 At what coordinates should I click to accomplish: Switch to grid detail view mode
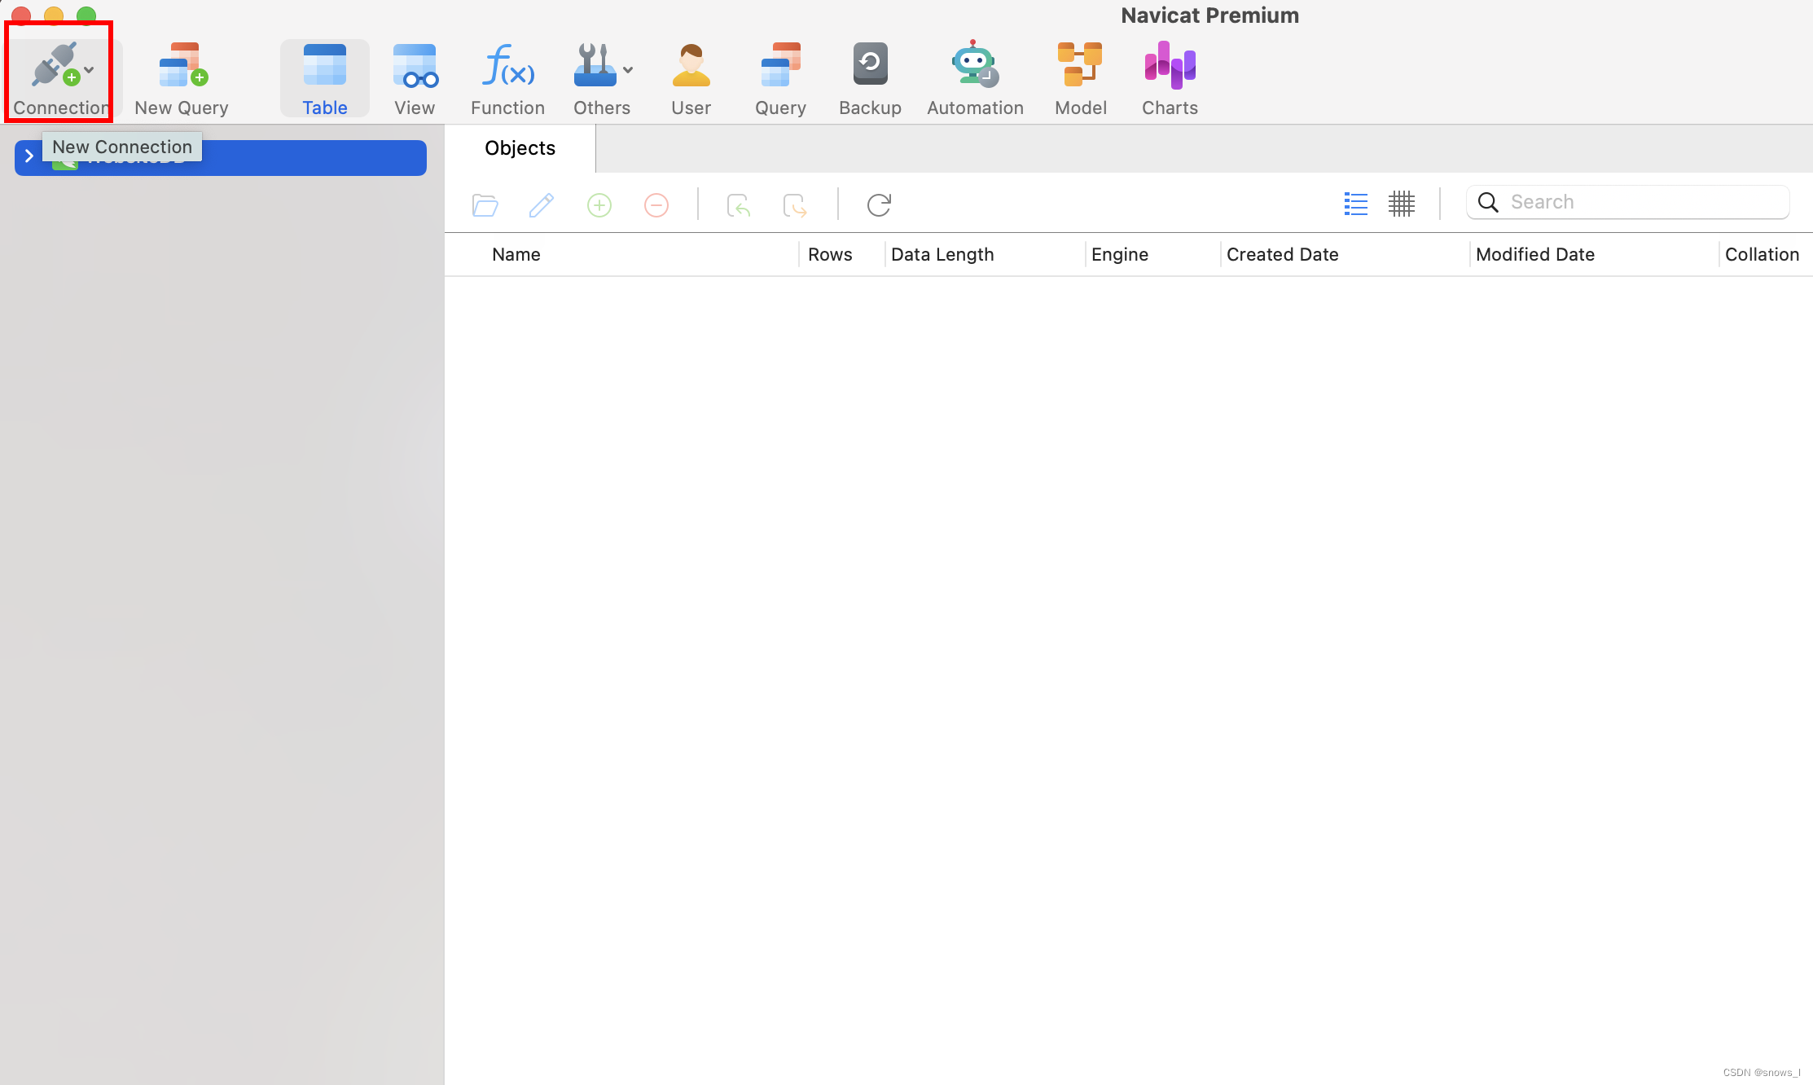(1402, 203)
